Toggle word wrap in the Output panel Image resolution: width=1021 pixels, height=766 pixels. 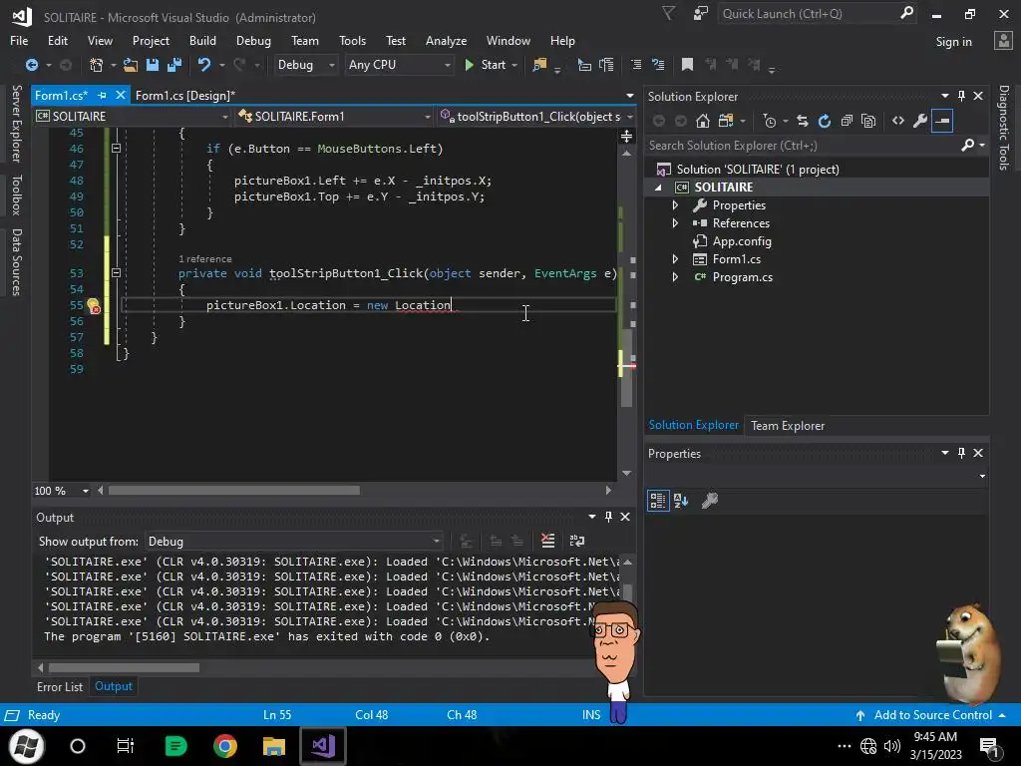pyautogui.click(x=577, y=541)
